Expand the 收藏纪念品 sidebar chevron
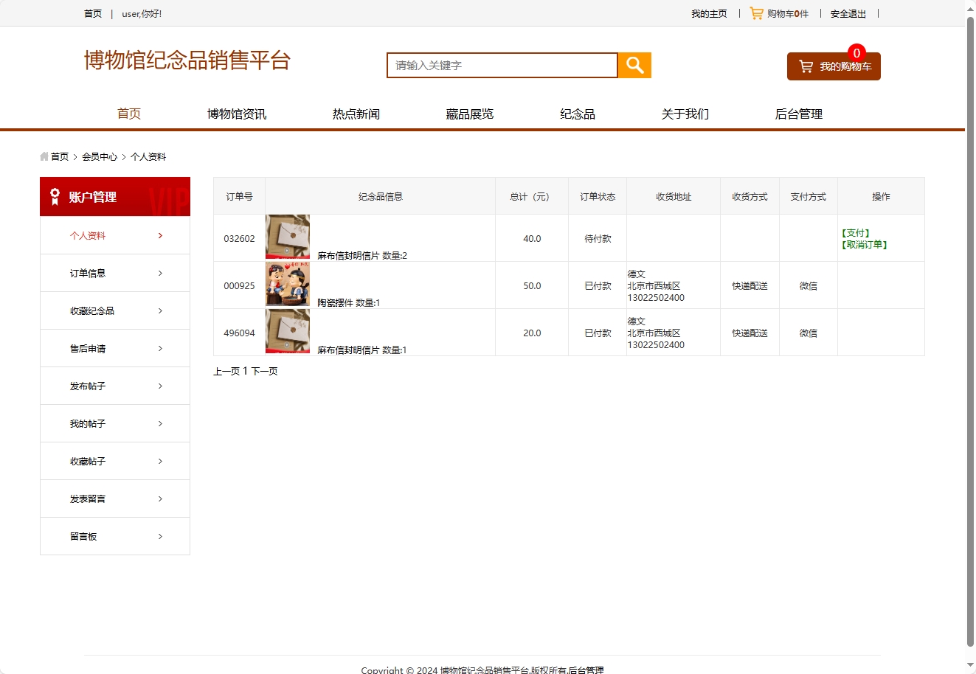976x674 pixels. tap(160, 310)
